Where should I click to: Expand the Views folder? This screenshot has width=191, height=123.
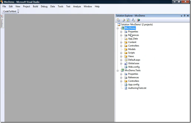tap(121, 57)
